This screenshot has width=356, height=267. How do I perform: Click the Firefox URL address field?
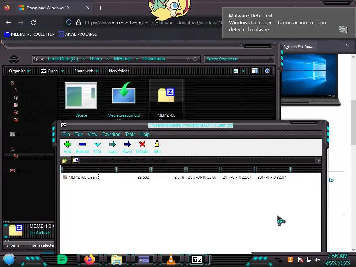(153, 23)
